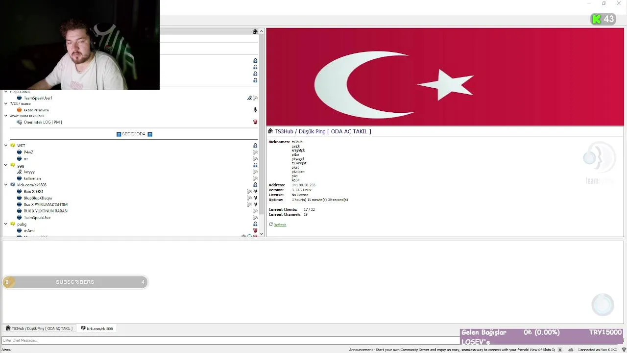This screenshot has height=353, width=627.
Task: Click the Uptime value in server info
Action: tap(320, 200)
